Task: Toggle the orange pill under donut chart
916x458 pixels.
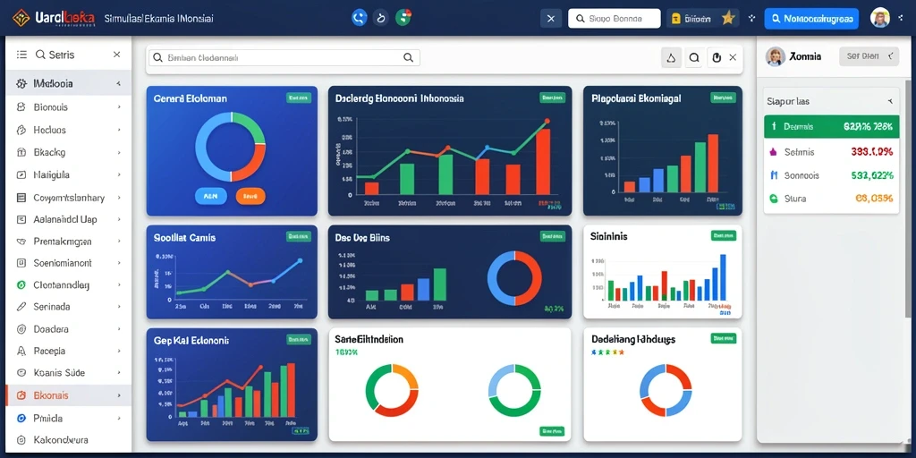Action: click(x=250, y=196)
